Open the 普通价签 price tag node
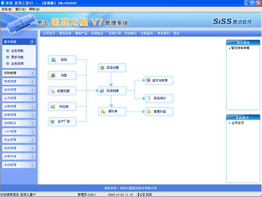262x197 pixels. pos(159,112)
